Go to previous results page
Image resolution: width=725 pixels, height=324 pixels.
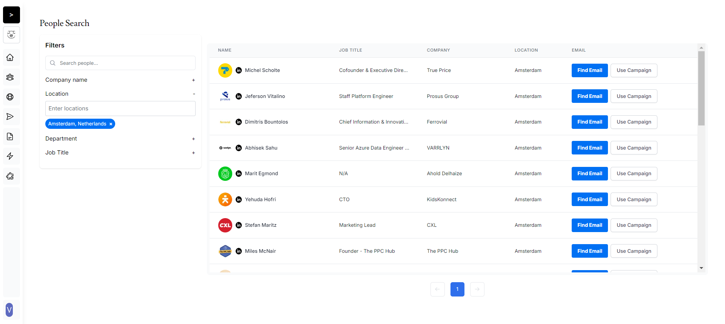(437, 289)
